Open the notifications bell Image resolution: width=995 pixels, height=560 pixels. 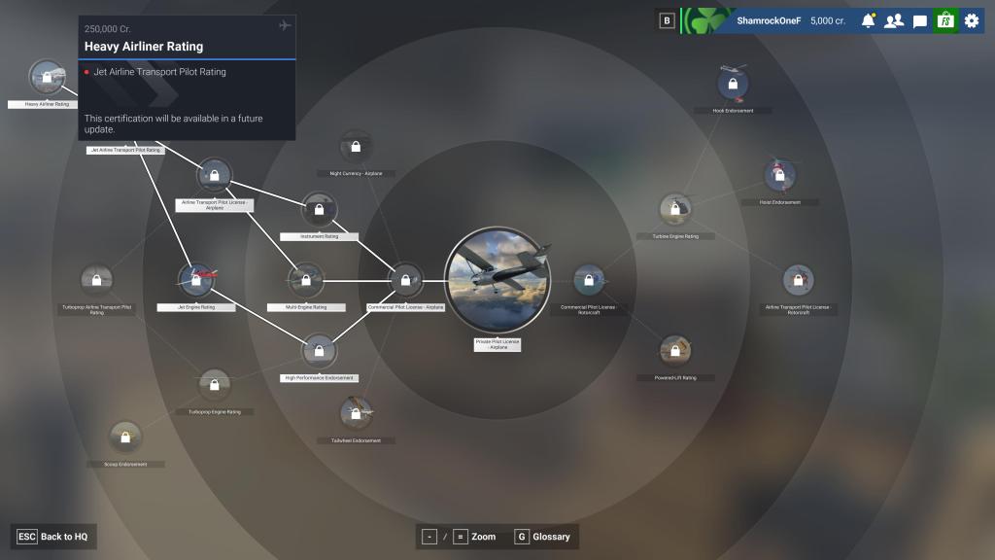point(868,20)
